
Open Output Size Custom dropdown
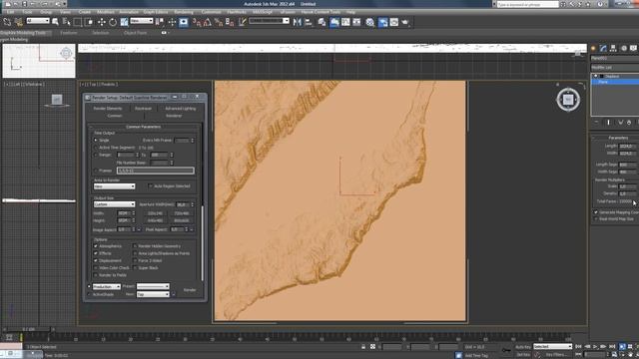point(114,204)
